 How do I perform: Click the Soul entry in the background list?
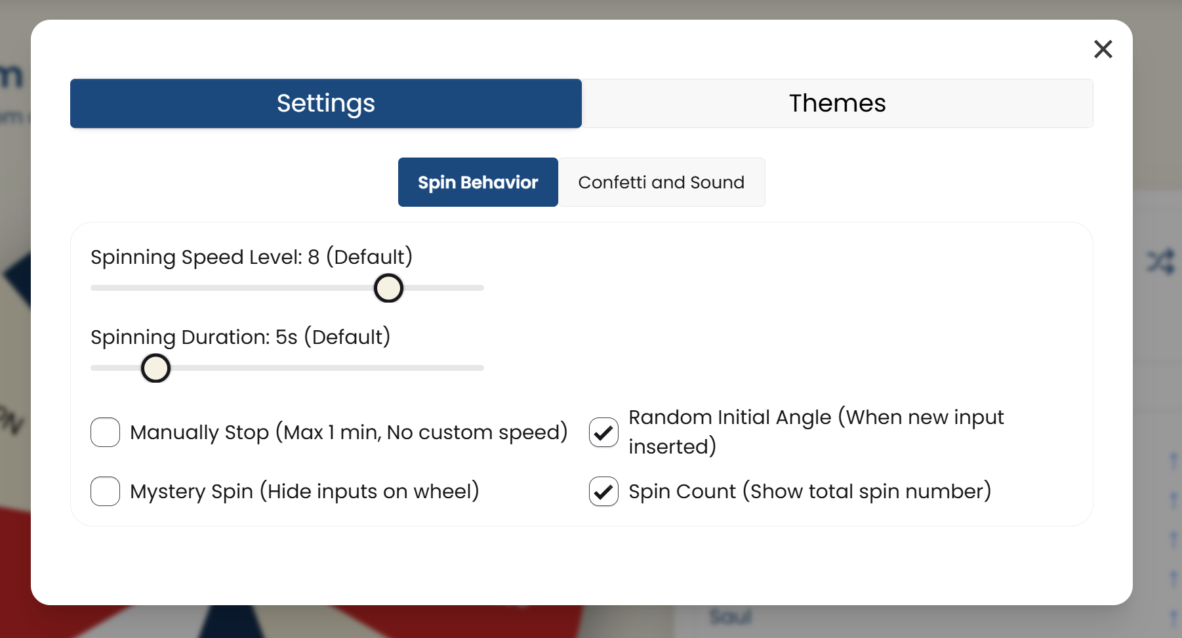(730, 616)
